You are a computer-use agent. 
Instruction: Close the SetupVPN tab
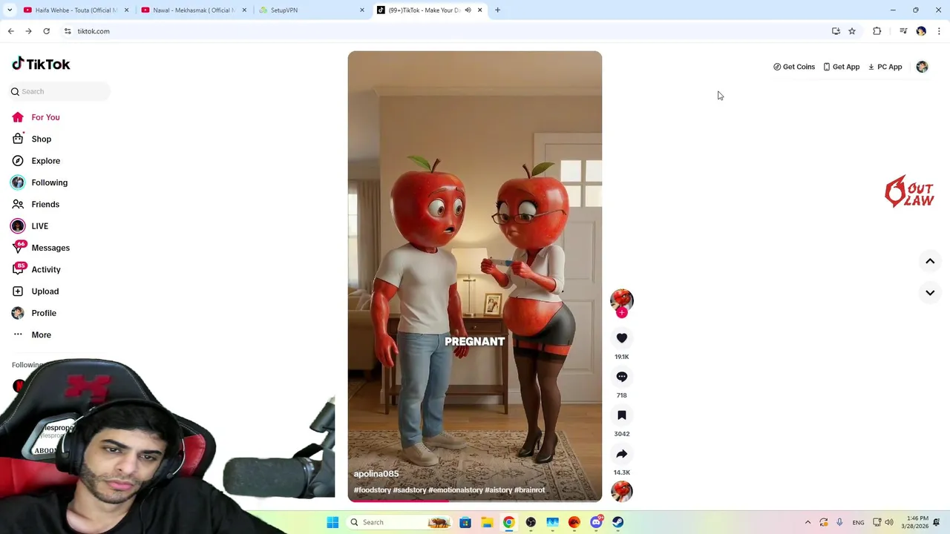pyautogui.click(x=362, y=10)
